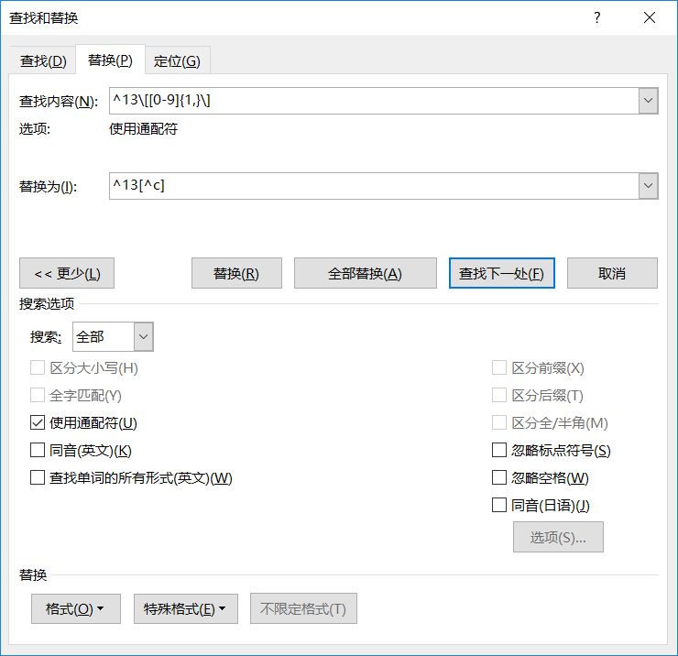Toggle the 区分大小写(H) checkbox

tap(38, 368)
